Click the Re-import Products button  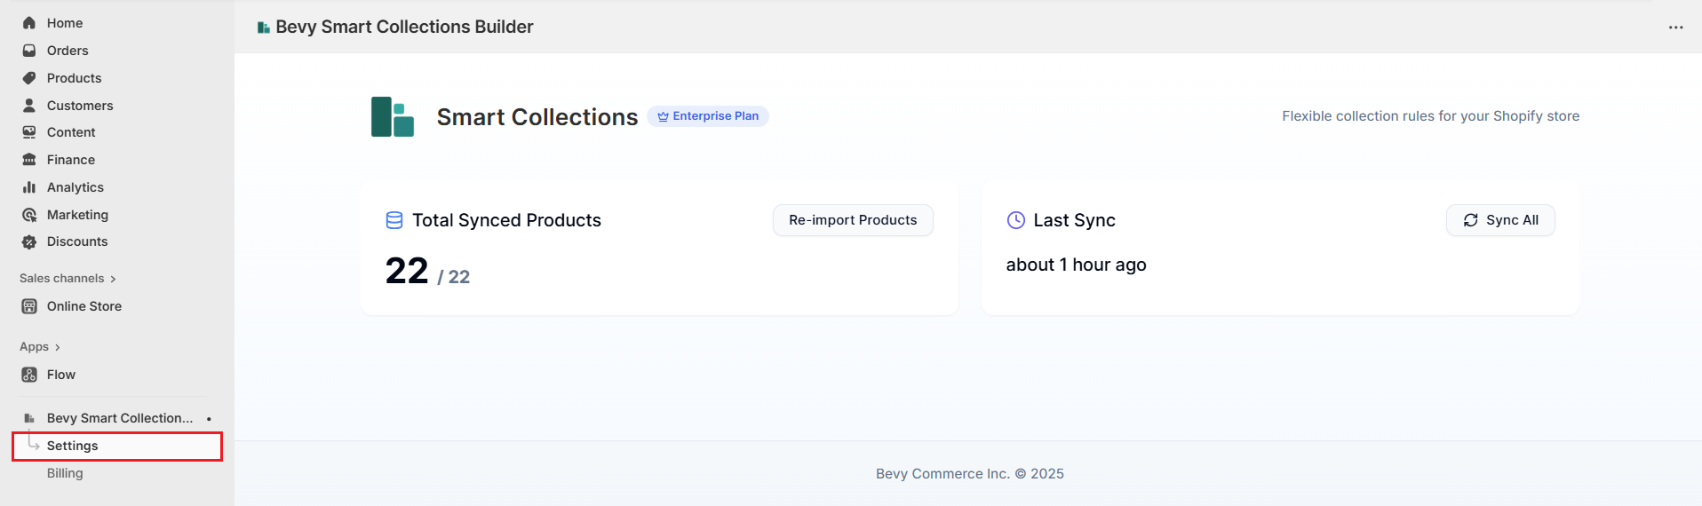point(852,220)
